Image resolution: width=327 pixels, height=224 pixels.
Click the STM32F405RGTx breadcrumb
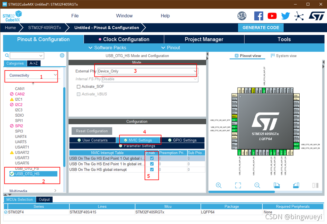coord(44,28)
